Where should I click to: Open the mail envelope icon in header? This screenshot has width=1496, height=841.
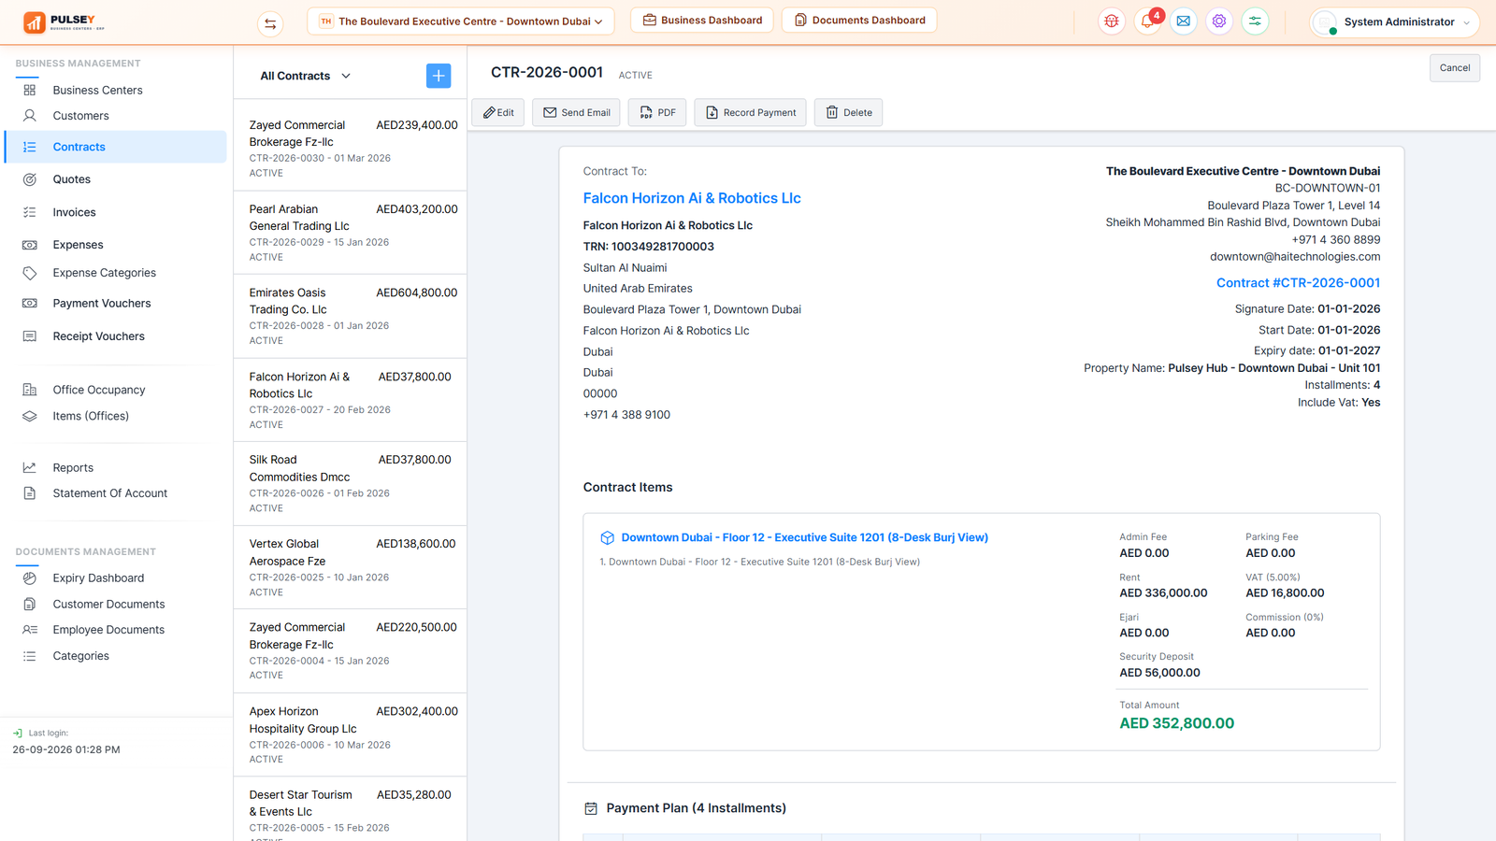[1184, 21]
